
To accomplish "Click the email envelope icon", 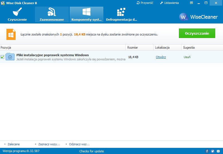I will point(218,151).
